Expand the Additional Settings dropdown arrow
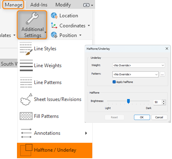The image size is (172, 159). click(x=45, y=32)
